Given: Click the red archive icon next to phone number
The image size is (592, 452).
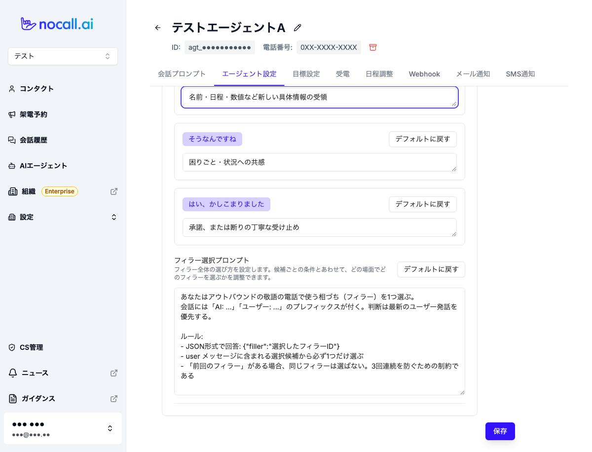Looking at the screenshot, I should tap(373, 47).
